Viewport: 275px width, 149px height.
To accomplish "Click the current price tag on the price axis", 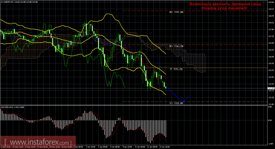I will [x=271, y=88].
